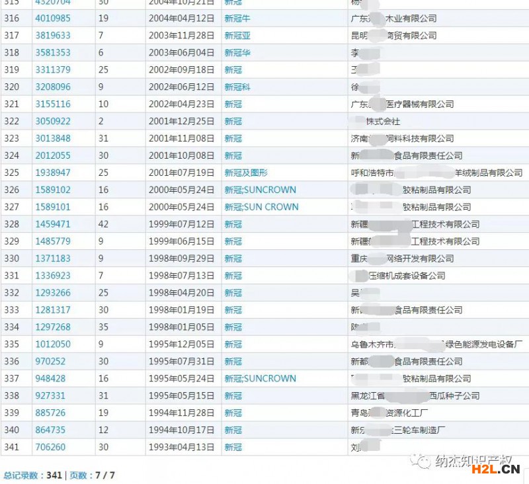Click the WeChat logo icon in watermark
Image resolution: width=529 pixels, height=484 pixels.
point(421,460)
